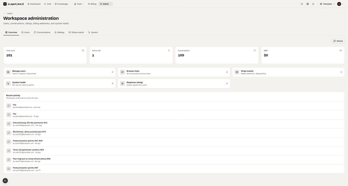Open the Manage users shortcut card
This screenshot has height=186, width=348.
pos(60,72)
